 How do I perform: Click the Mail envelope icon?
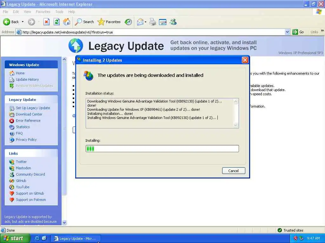pos(140,22)
